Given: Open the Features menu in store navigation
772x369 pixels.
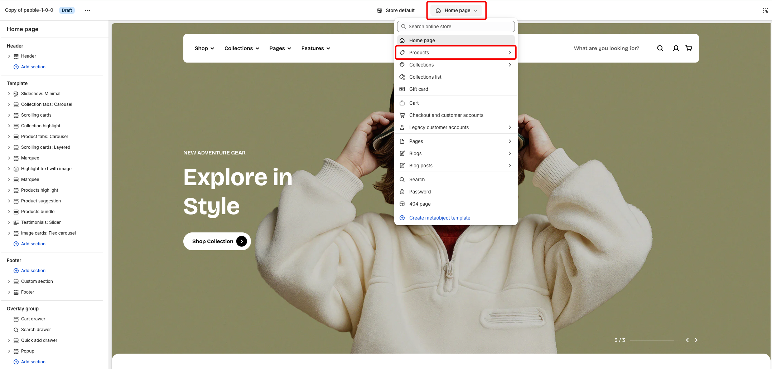Looking at the screenshot, I should tap(316, 48).
